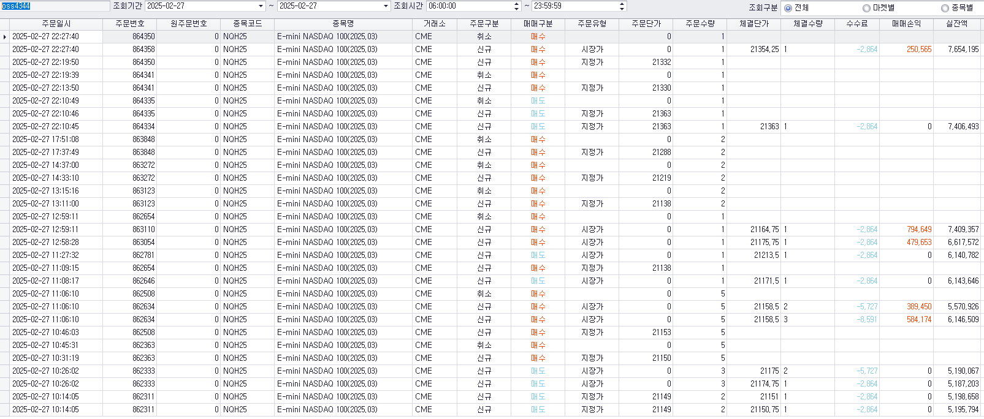Click the 거래소 column header
The image size is (984, 419).
[435, 24]
